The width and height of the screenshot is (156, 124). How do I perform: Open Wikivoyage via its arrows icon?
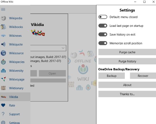[x=3, y=79]
